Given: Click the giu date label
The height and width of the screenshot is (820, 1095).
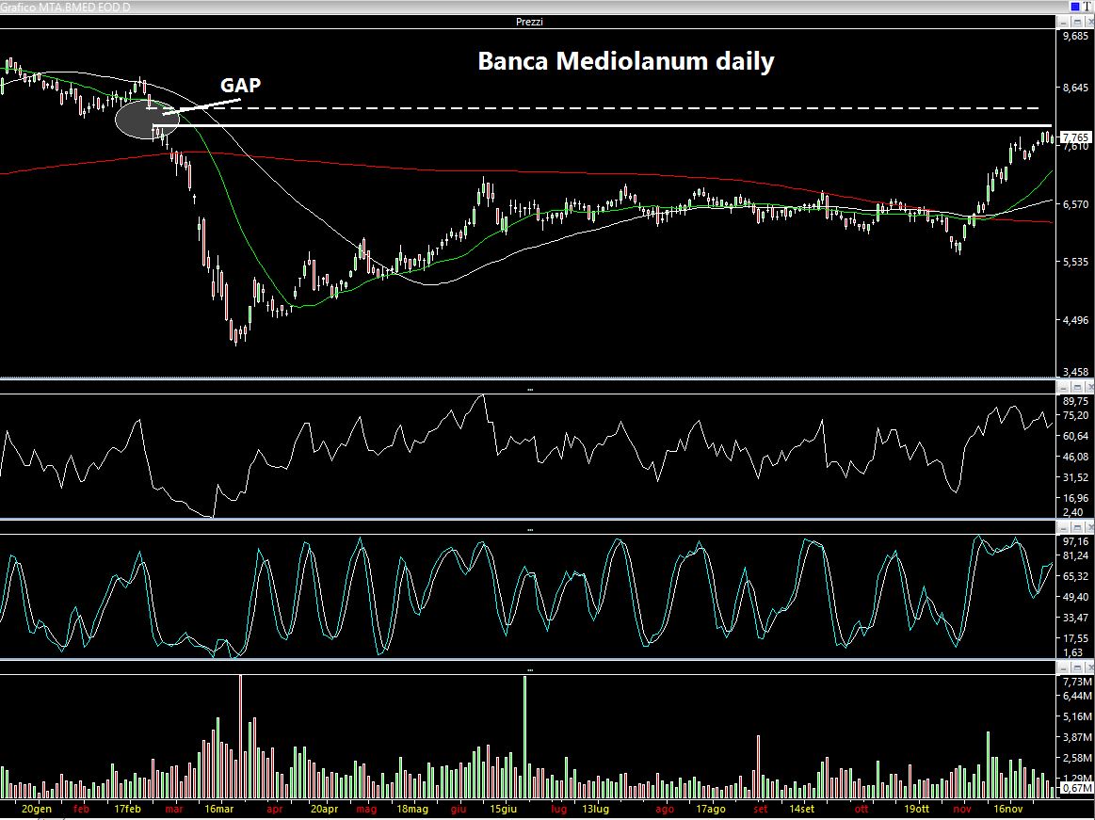Looking at the screenshot, I should click(x=459, y=809).
